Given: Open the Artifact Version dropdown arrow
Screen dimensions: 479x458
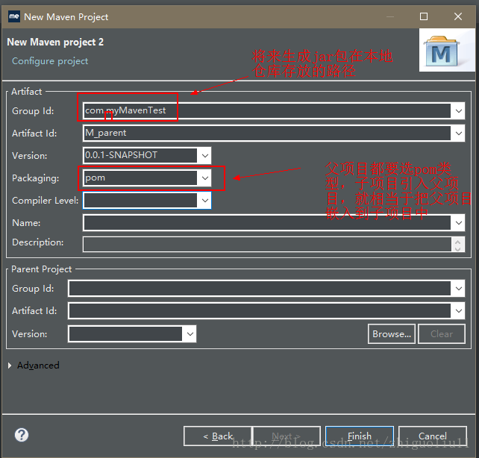Looking at the screenshot, I should point(204,155).
